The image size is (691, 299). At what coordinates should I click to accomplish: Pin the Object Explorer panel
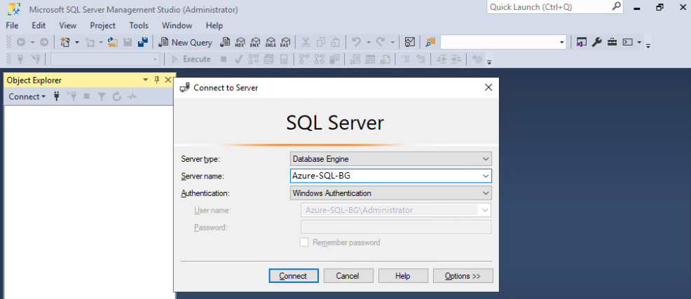156,80
